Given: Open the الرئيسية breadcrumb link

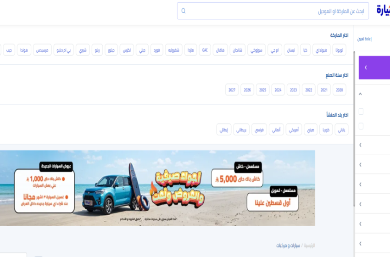Looking at the screenshot, I should [309, 246].
